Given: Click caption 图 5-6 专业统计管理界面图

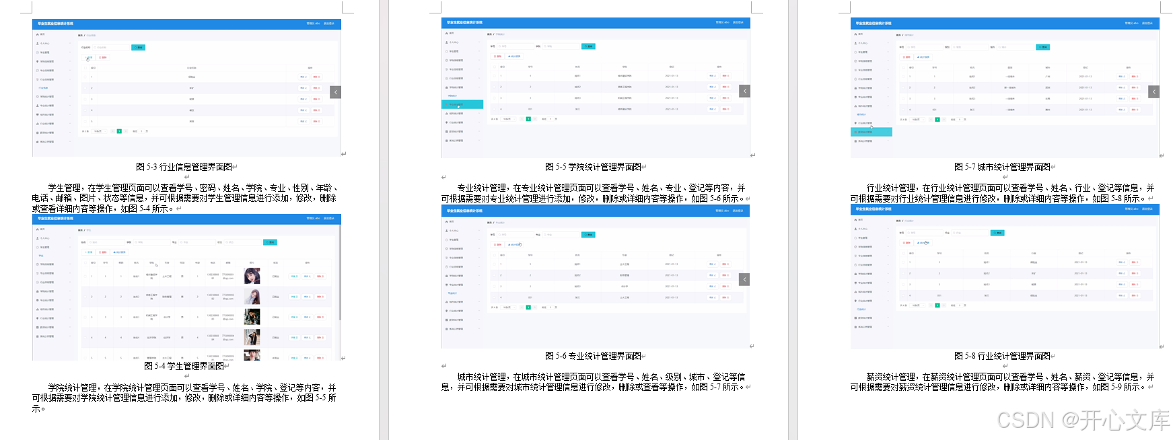Looking at the screenshot, I should [x=593, y=356].
